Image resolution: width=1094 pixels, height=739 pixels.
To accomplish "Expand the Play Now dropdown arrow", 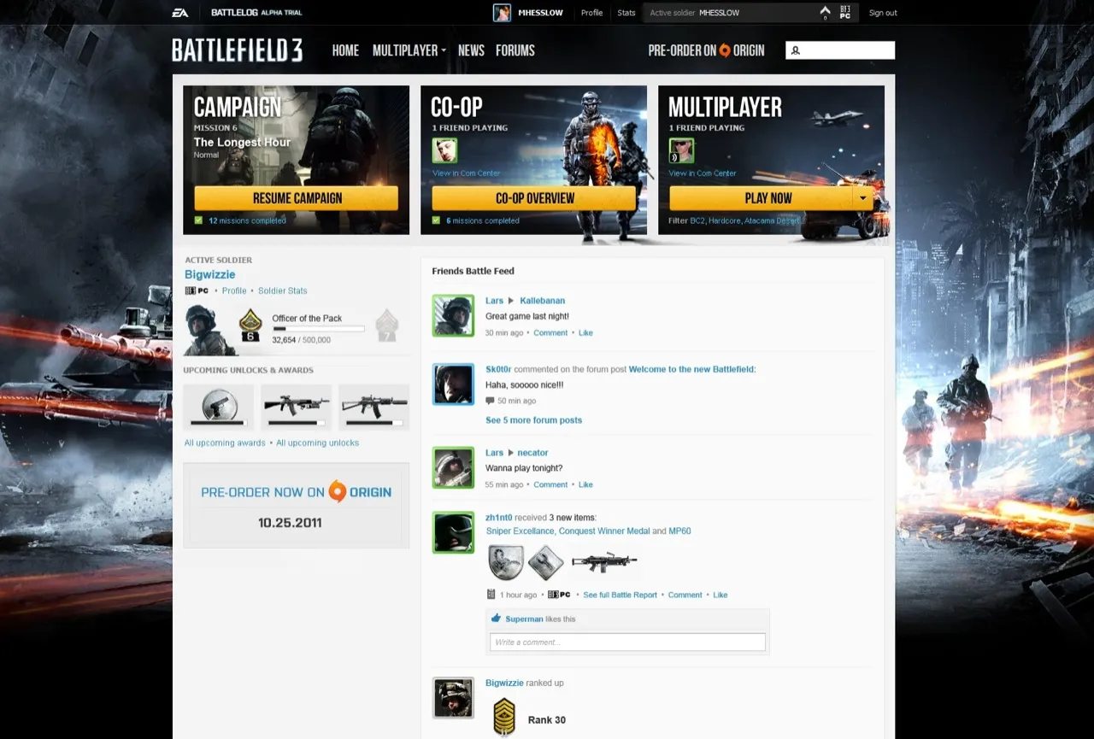I will (x=863, y=198).
